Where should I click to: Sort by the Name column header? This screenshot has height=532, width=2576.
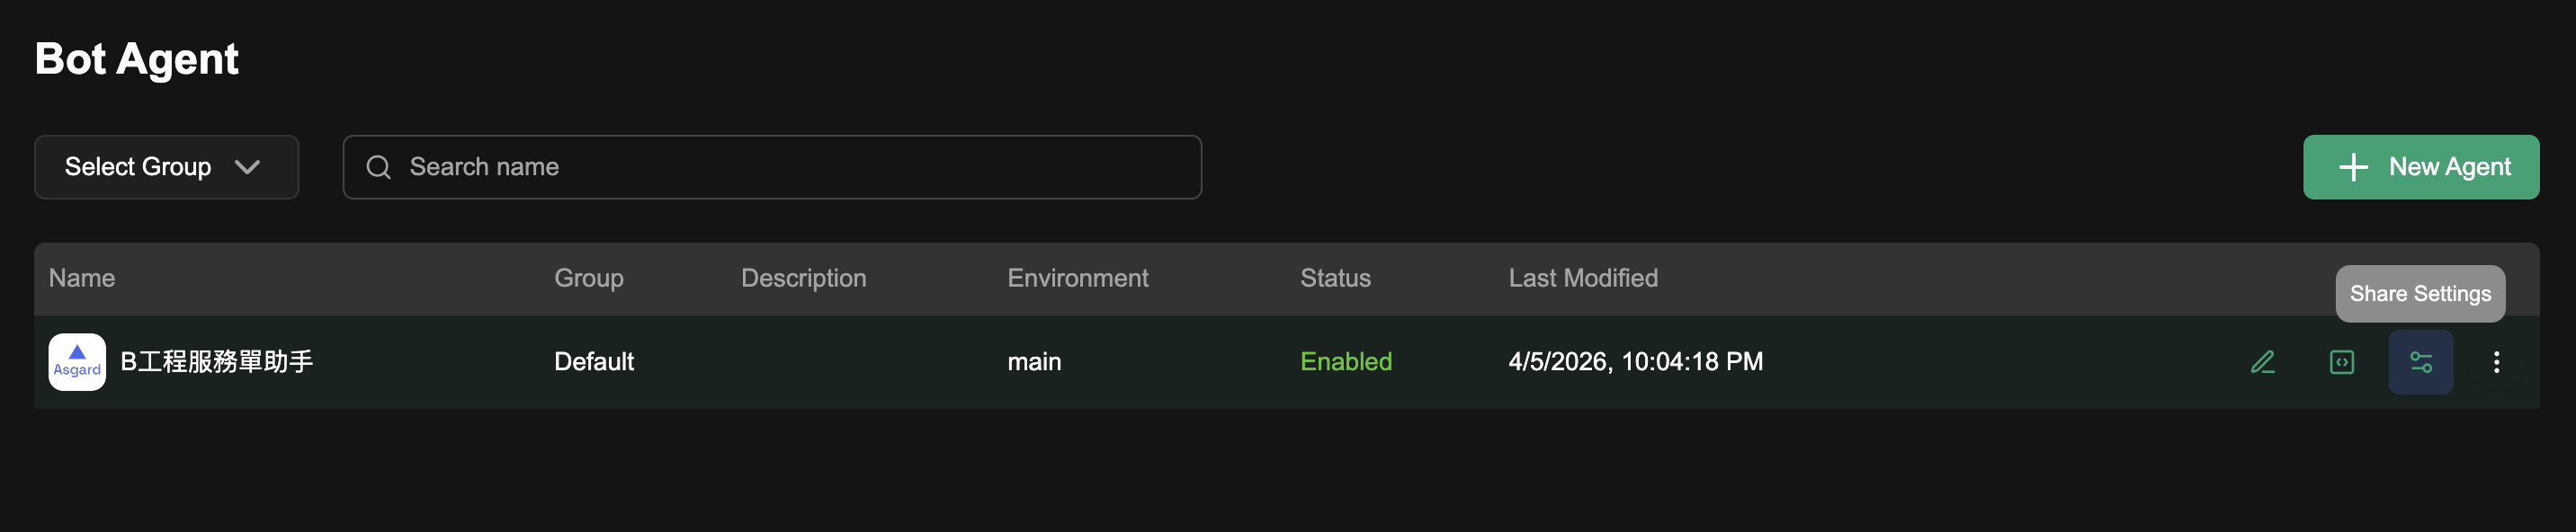click(82, 278)
